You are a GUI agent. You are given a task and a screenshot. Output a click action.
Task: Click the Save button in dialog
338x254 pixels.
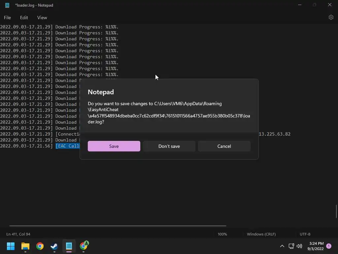click(114, 146)
